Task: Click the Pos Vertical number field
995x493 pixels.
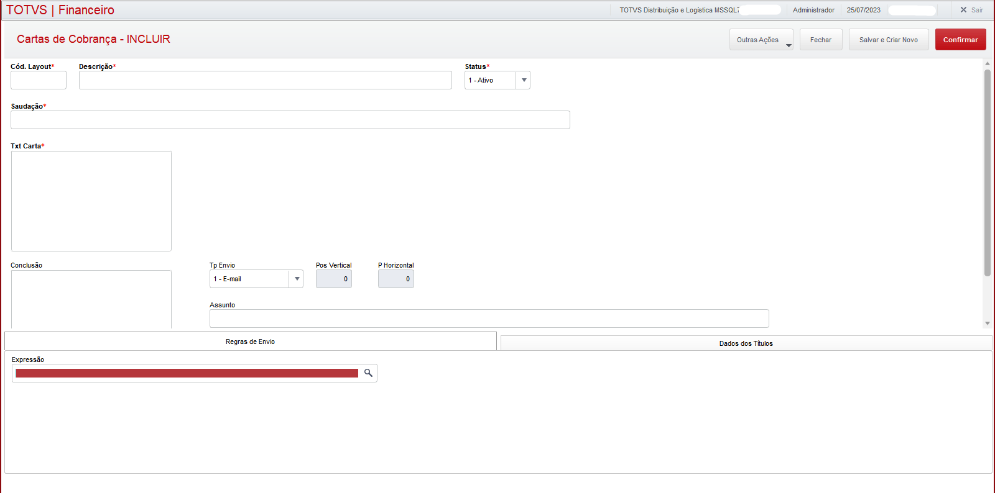Action: click(334, 279)
